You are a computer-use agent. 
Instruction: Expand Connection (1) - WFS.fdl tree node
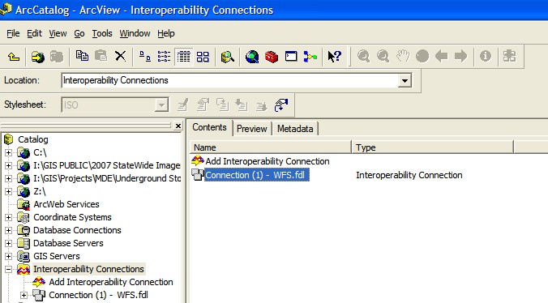(x=24, y=296)
